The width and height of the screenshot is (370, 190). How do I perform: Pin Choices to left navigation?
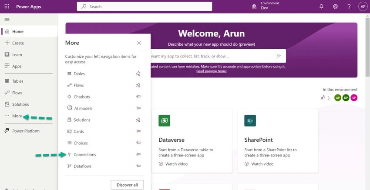[138, 143]
